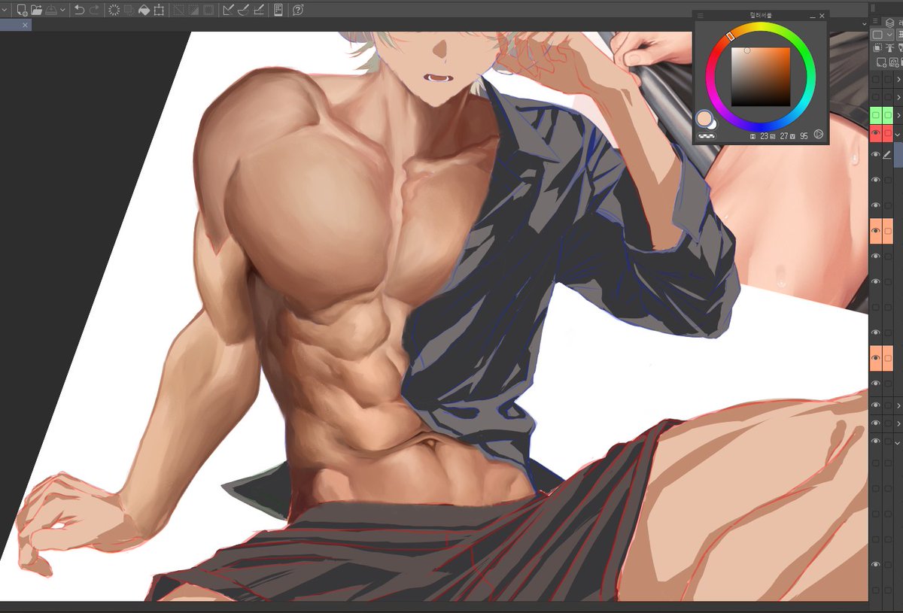Toggle Snap to Special Ruler

click(x=243, y=10)
